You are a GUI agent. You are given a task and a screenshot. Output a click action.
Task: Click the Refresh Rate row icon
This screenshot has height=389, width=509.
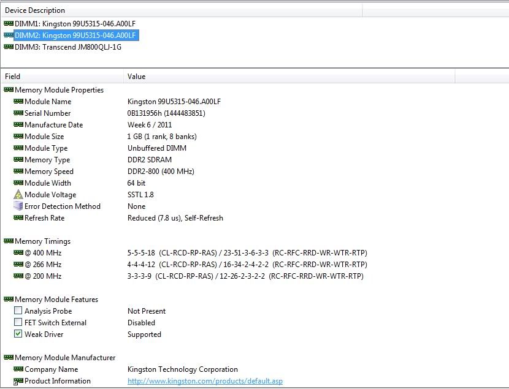18,217
